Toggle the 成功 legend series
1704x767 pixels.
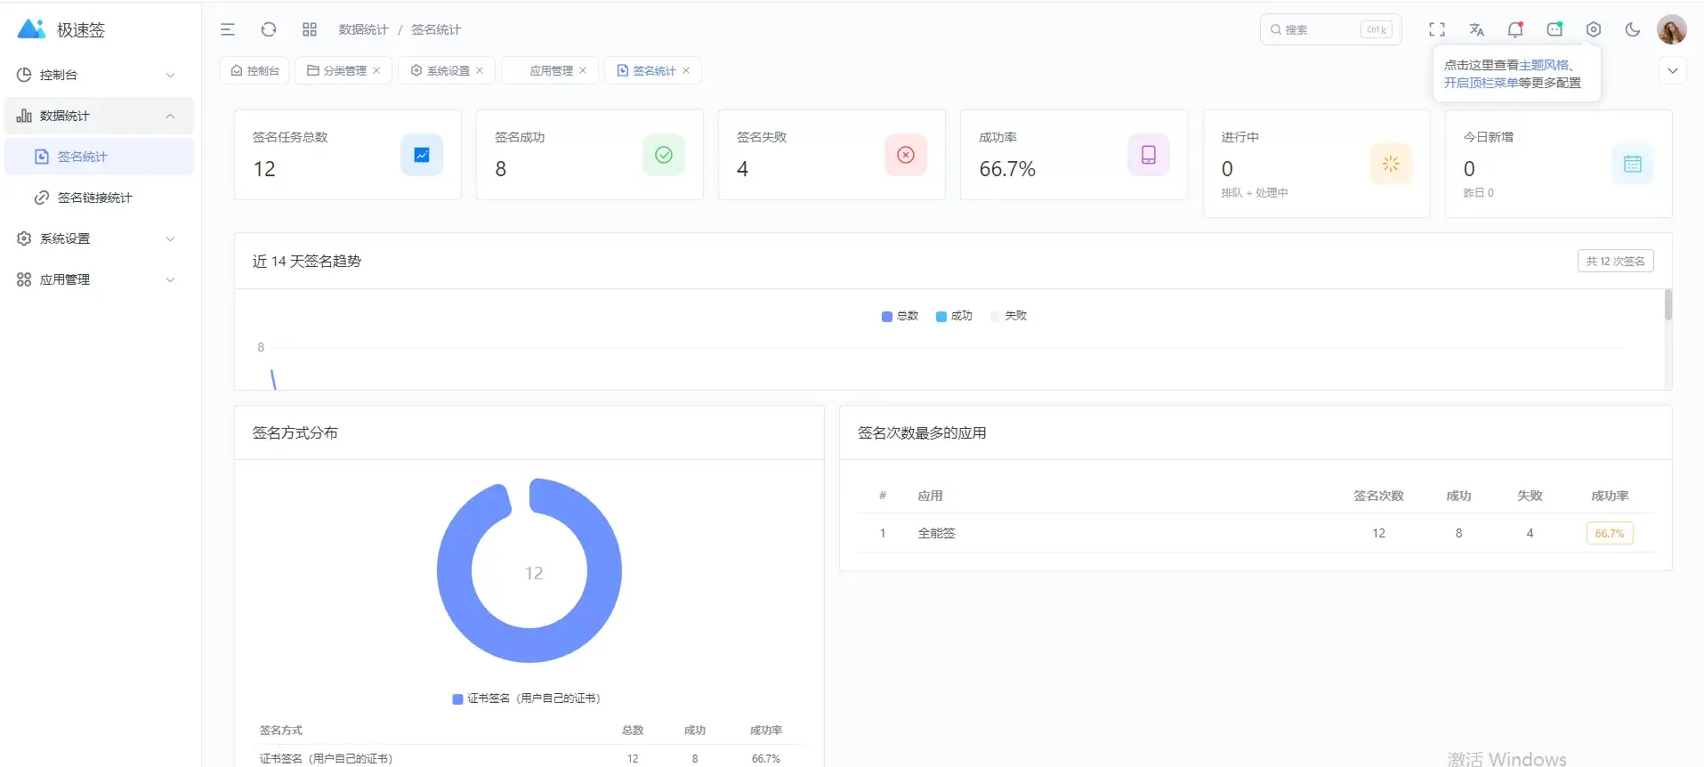point(954,316)
